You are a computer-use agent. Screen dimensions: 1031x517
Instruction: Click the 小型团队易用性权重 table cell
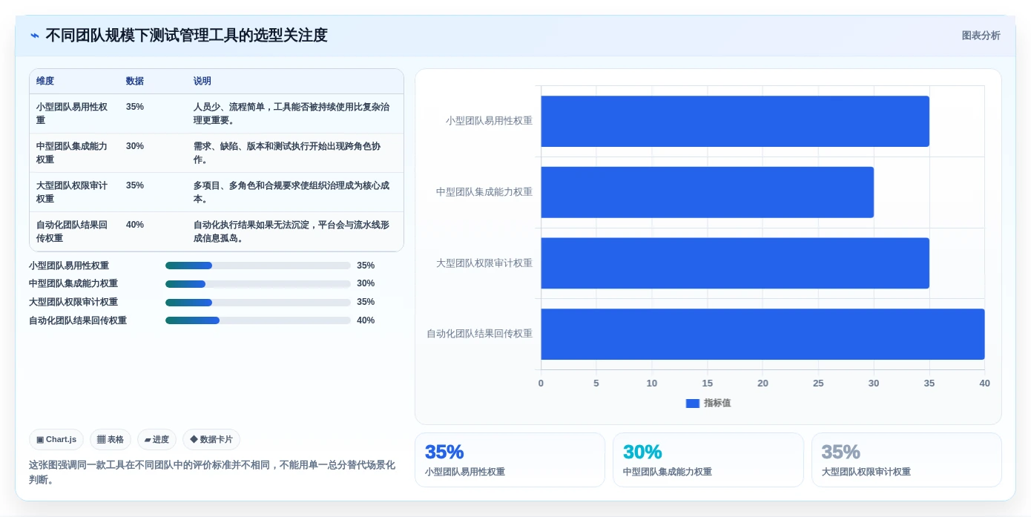74,113
